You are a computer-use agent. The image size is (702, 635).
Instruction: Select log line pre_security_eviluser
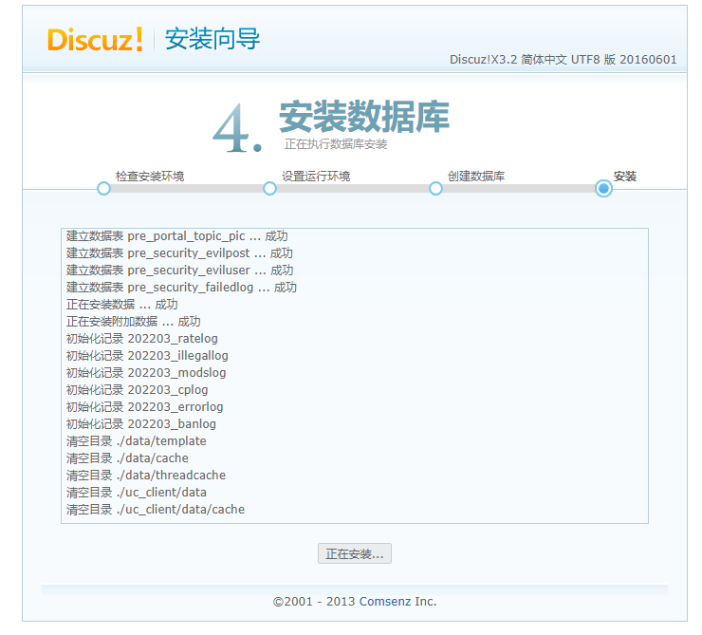180,270
